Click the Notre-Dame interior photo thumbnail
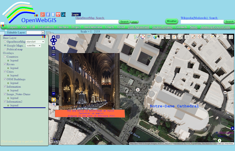Image resolution: width=235 pixels, height=151 pixels. (x=89, y=81)
